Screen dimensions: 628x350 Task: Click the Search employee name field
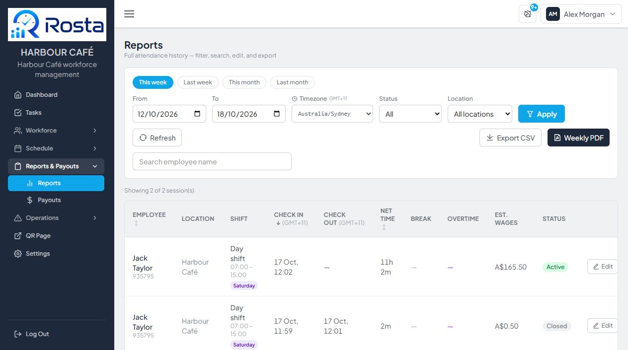(212, 161)
